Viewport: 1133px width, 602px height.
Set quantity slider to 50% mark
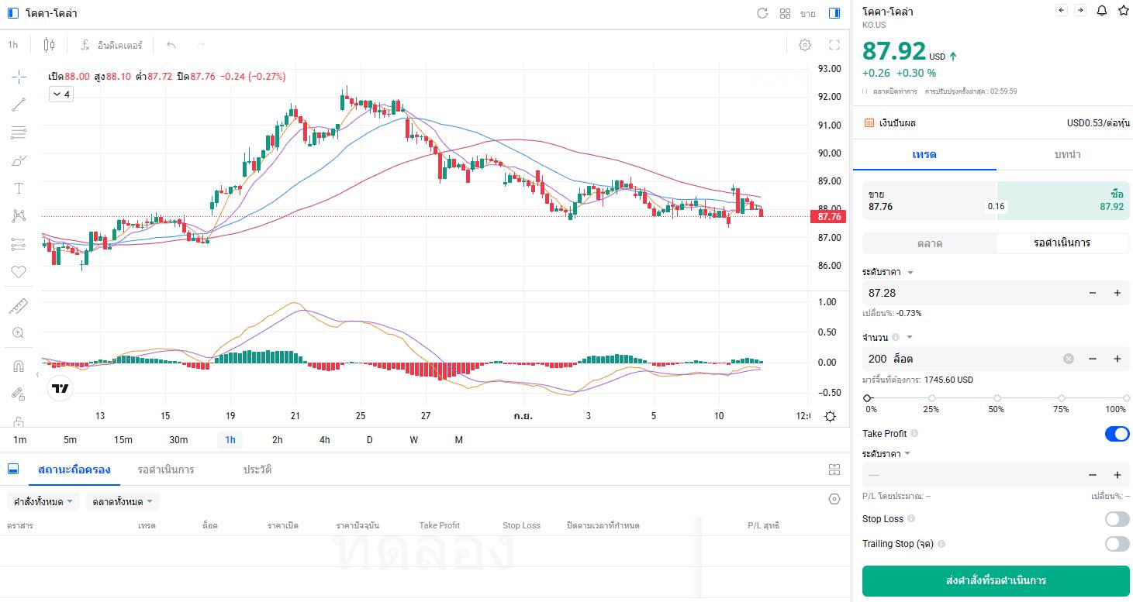(x=997, y=398)
